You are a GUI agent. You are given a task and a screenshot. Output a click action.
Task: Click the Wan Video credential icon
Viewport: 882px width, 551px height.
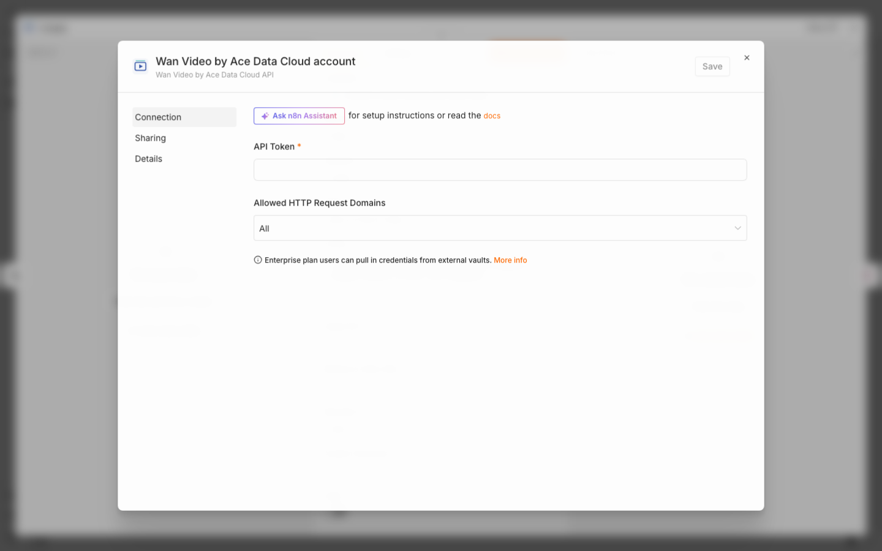(140, 66)
